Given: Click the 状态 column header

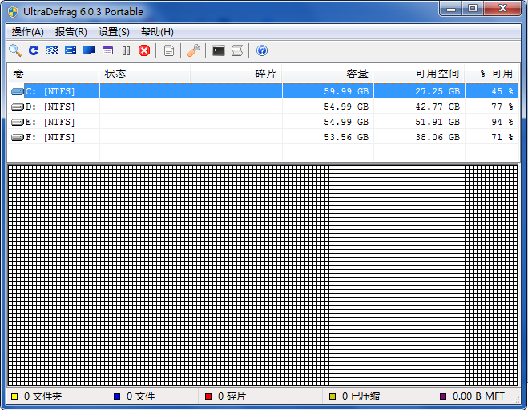Looking at the screenshot, I should 145,74.
